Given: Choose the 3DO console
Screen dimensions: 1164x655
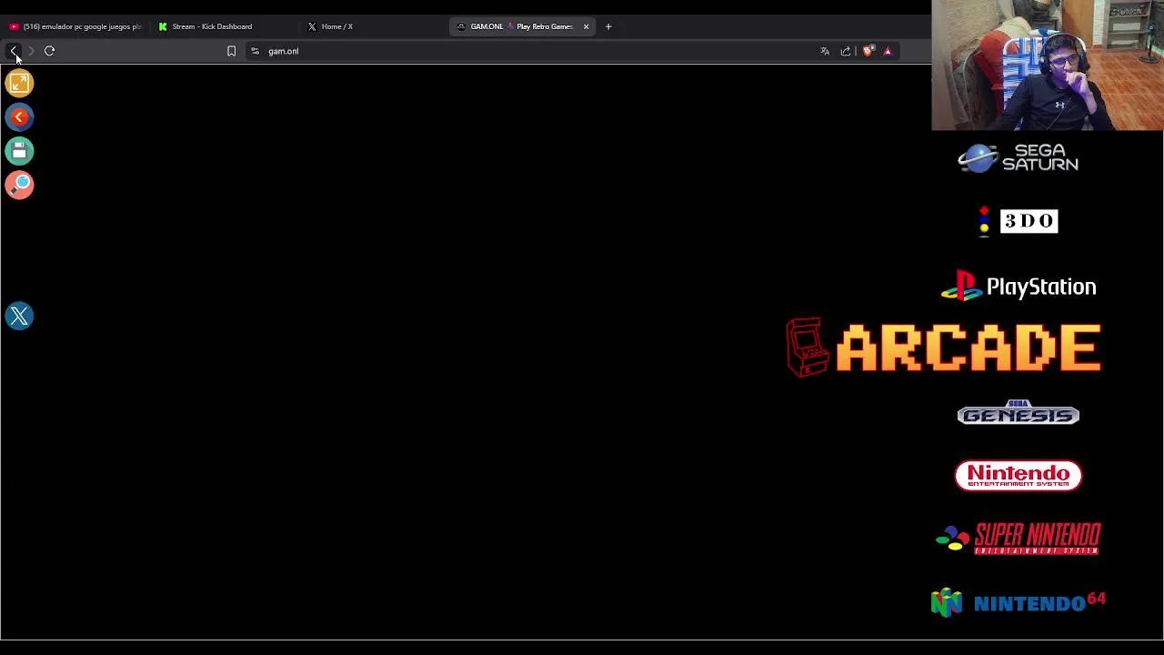Looking at the screenshot, I should (1018, 221).
